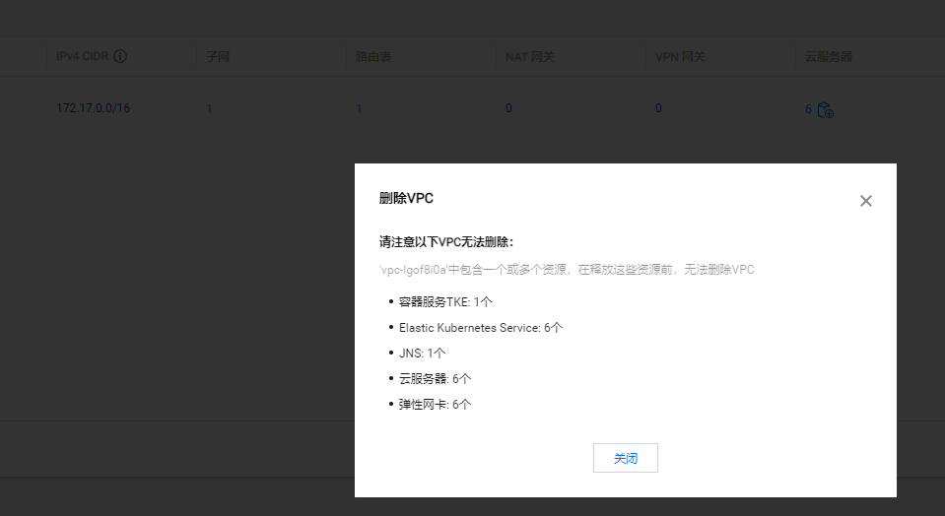Open the route table count link 1
The image size is (945, 516).
(359, 109)
